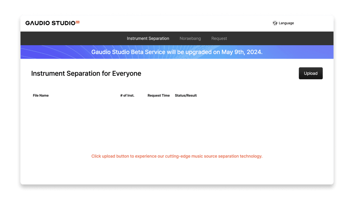The height and width of the screenshot is (199, 354).
Task: Go to the Request tab
Action: point(219,38)
